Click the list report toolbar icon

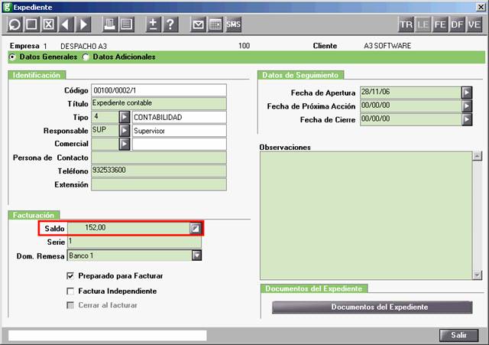click(x=127, y=24)
